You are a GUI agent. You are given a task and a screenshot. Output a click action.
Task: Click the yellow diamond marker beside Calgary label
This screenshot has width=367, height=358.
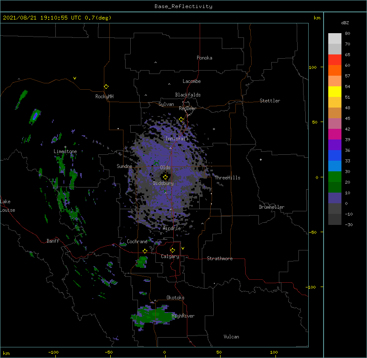point(172,250)
